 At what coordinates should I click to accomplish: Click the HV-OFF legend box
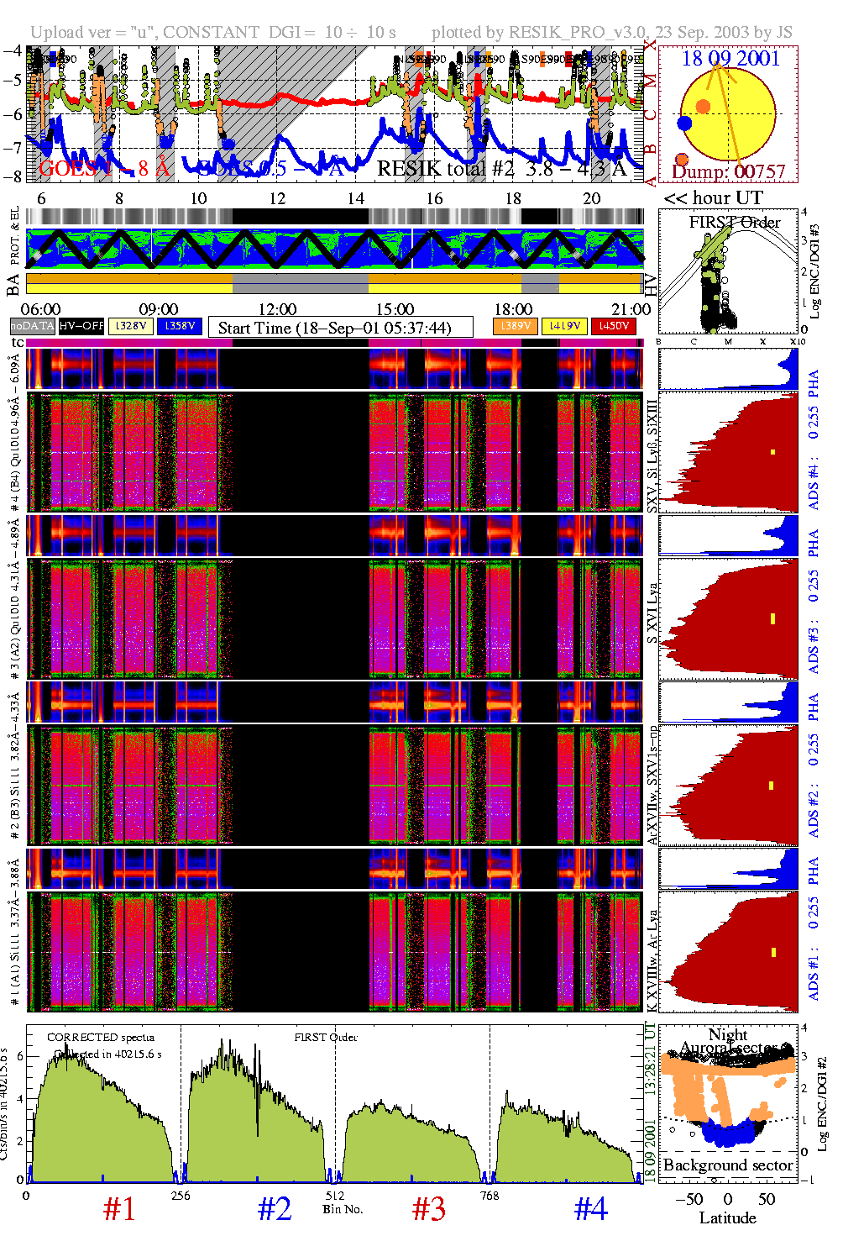click(x=81, y=326)
